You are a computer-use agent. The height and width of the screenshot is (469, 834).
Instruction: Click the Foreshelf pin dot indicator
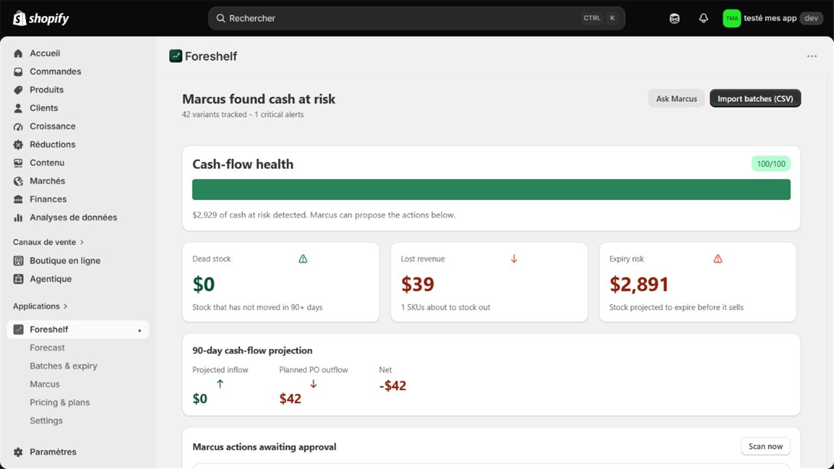click(139, 330)
